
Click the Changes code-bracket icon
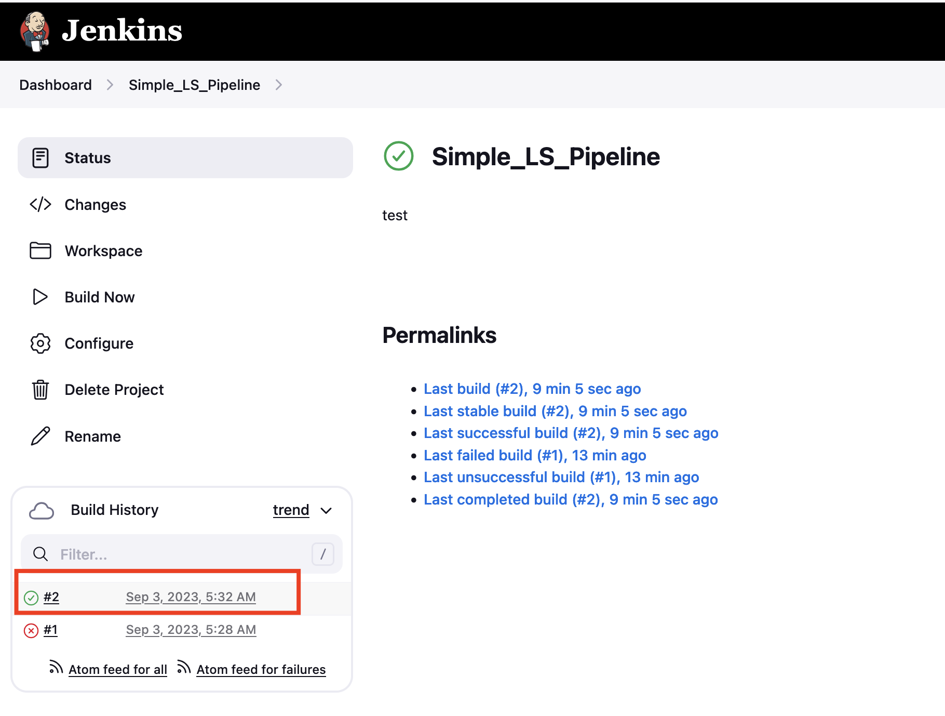tap(40, 205)
